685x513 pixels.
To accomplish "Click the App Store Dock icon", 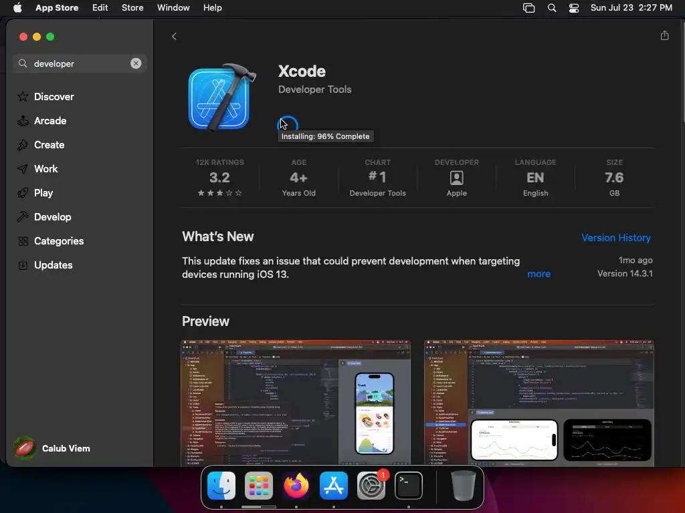I will (x=334, y=486).
